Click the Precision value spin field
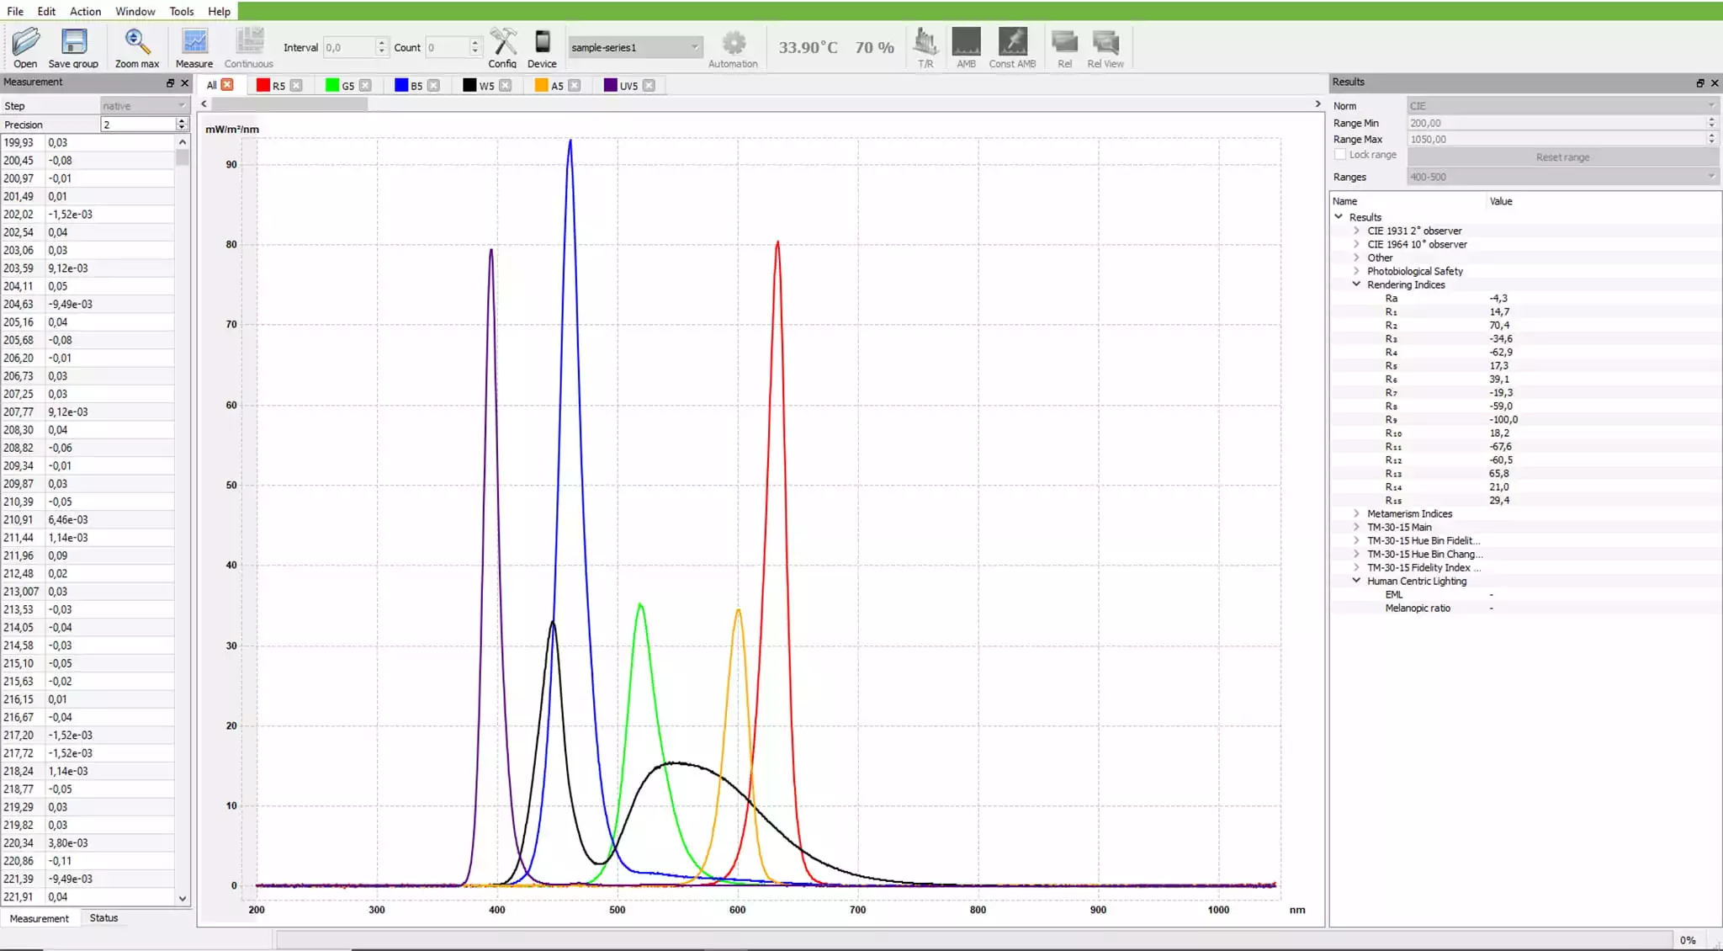 tap(138, 125)
